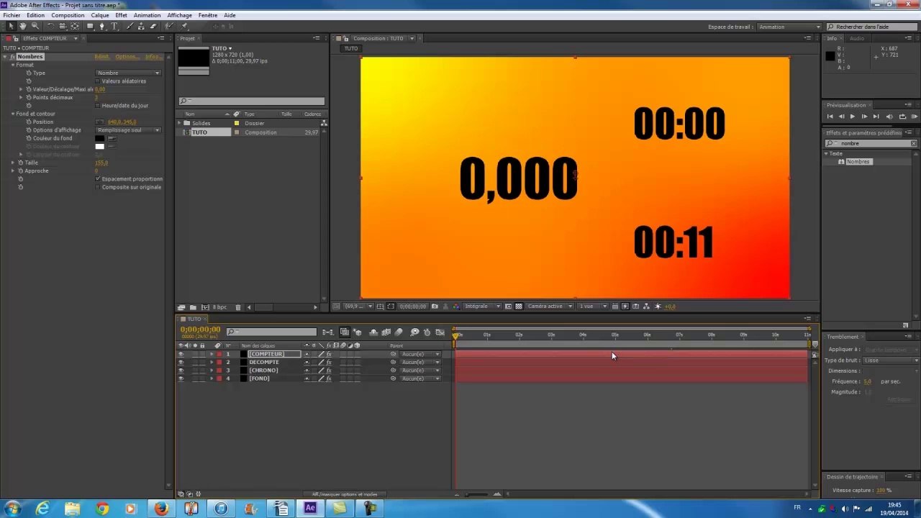
Task: Click the yellow label swatch of Solides
Action: pyautogui.click(x=236, y=124)
